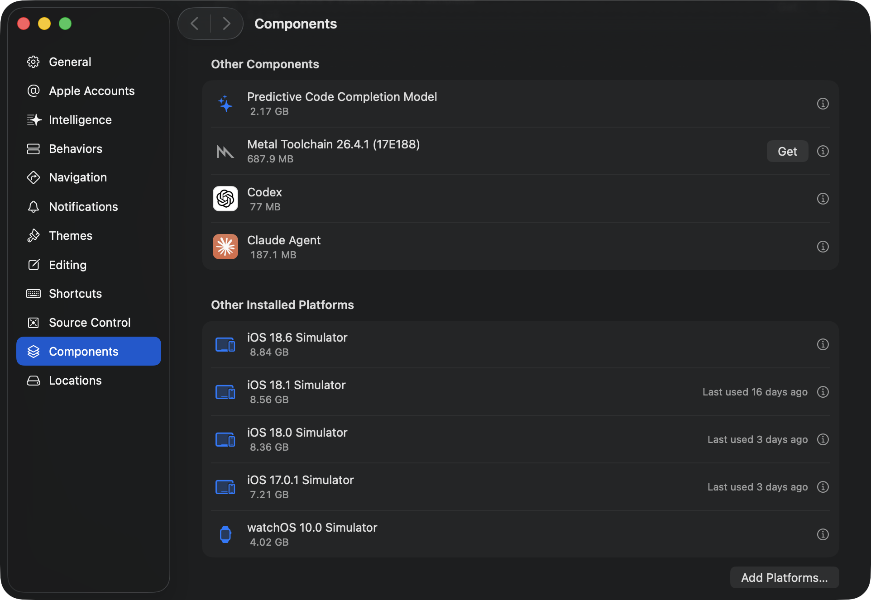Select the iOS 18.1 Simulator row
This screenshot has width=871, height=600.
[x=521, y=392]
